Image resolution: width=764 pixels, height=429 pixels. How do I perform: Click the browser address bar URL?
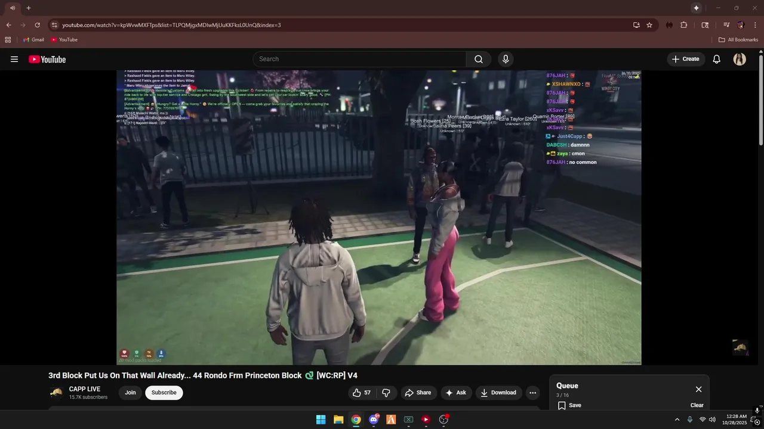tap(171, 25)
